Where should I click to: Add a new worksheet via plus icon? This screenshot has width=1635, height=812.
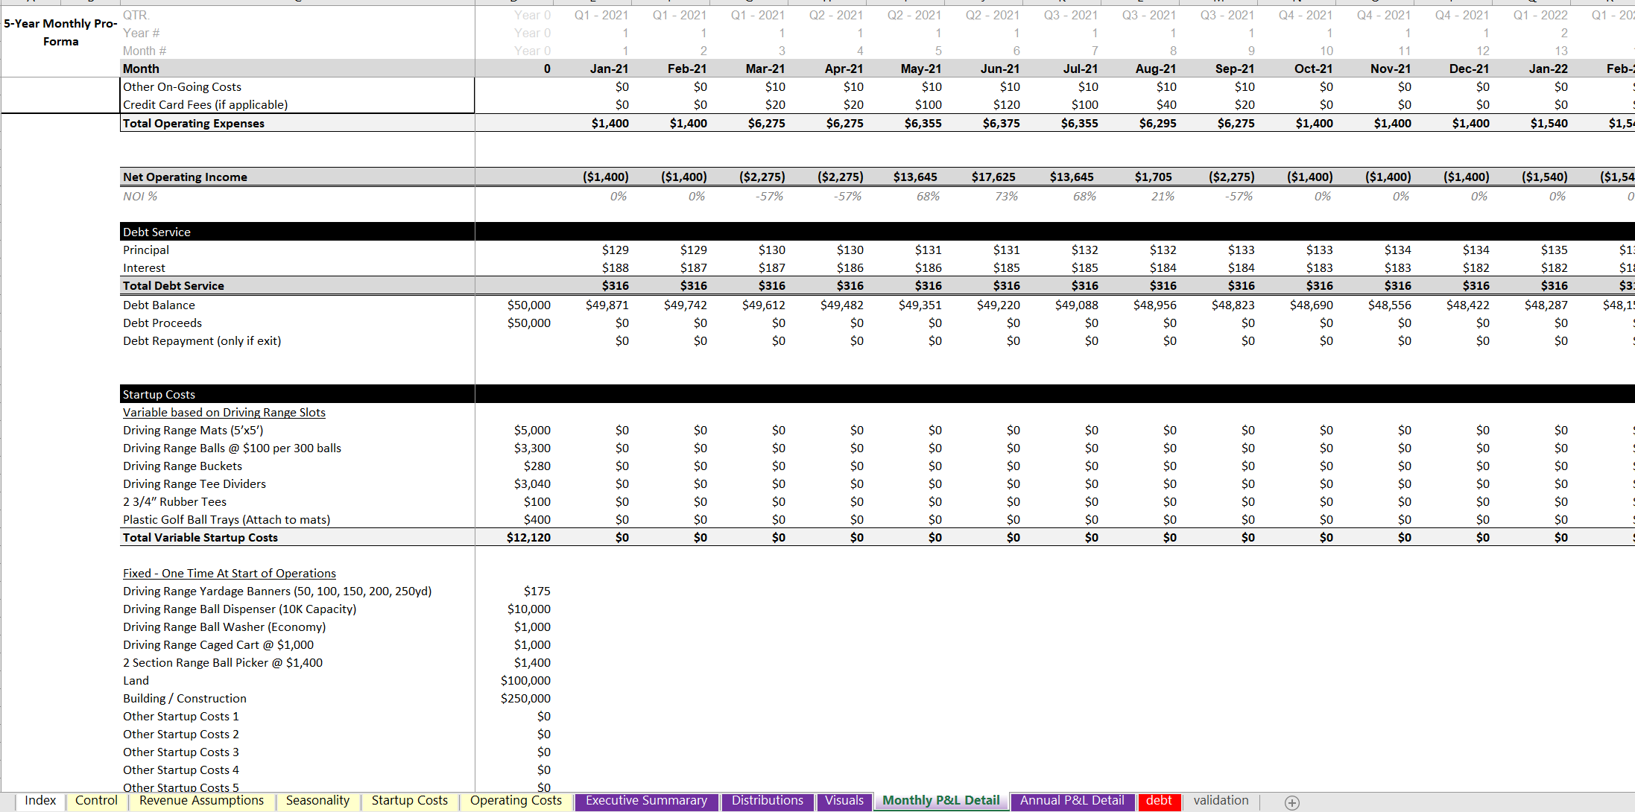(x=1291, y=802)
